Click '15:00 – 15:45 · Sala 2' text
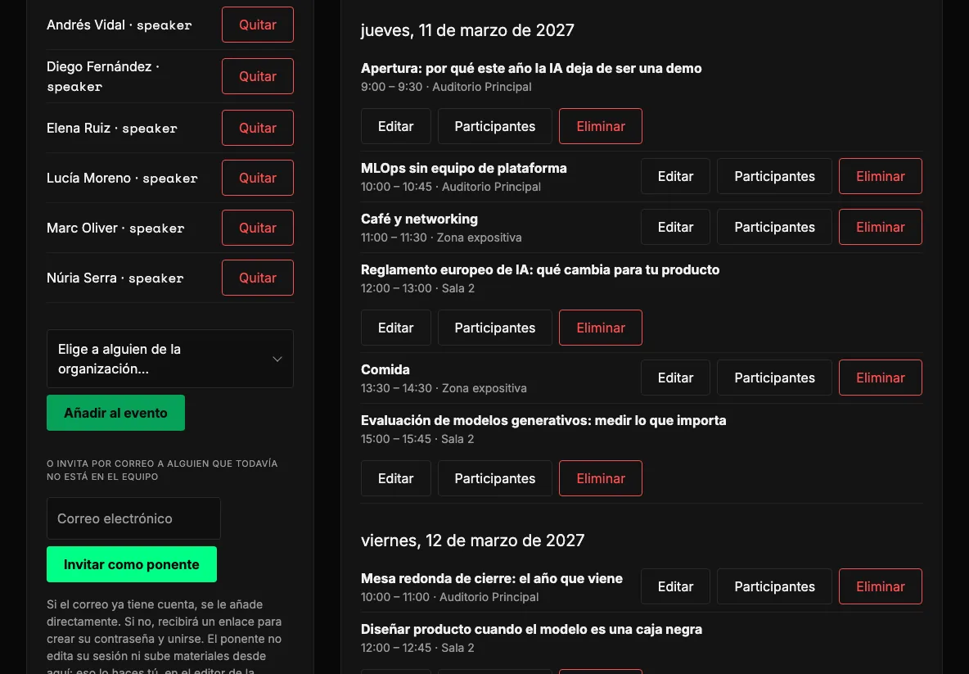 [x=417, y=439]
